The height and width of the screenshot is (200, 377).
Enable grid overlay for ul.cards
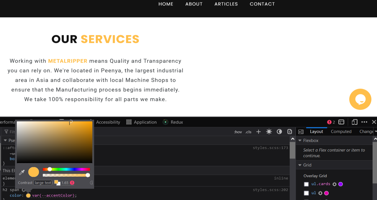[306, 184]
